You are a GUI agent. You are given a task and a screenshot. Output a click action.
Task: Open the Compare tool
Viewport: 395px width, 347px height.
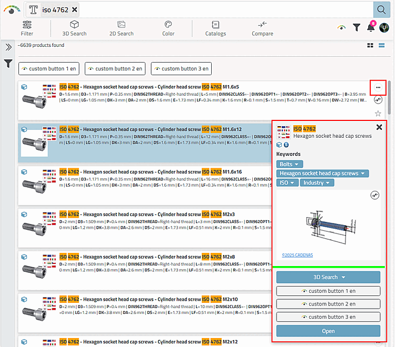point(262,28)
